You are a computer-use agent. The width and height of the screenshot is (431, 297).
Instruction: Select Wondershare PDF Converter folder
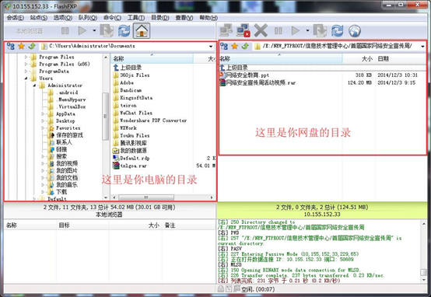[x=152, y=121]
